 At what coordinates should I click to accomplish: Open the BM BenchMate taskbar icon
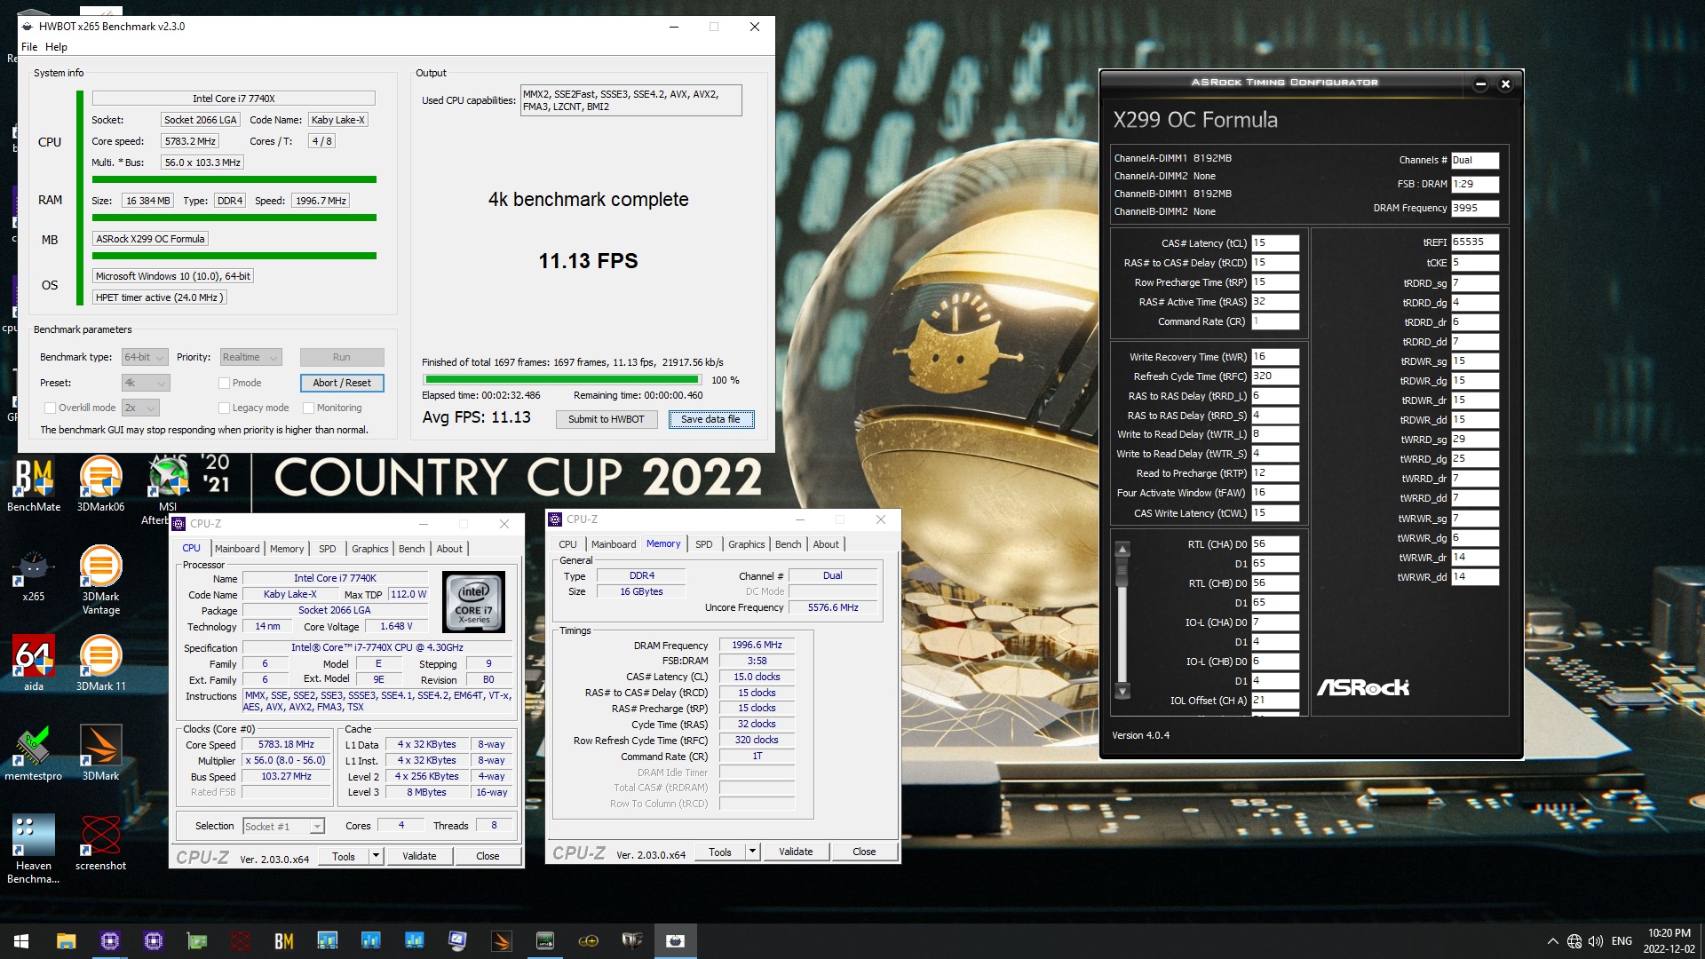283,941
